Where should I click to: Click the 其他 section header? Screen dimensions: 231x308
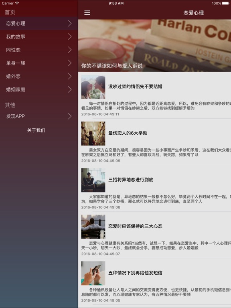pyautogui.click(x=10, y=105)
